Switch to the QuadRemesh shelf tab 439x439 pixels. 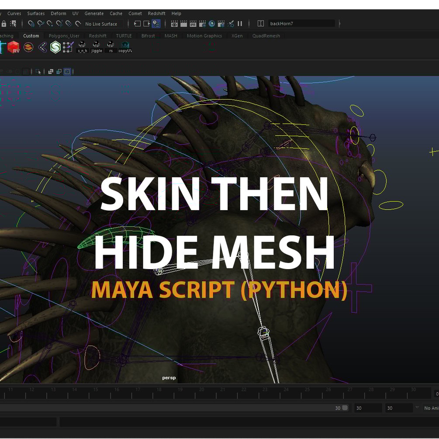(266, 36)
